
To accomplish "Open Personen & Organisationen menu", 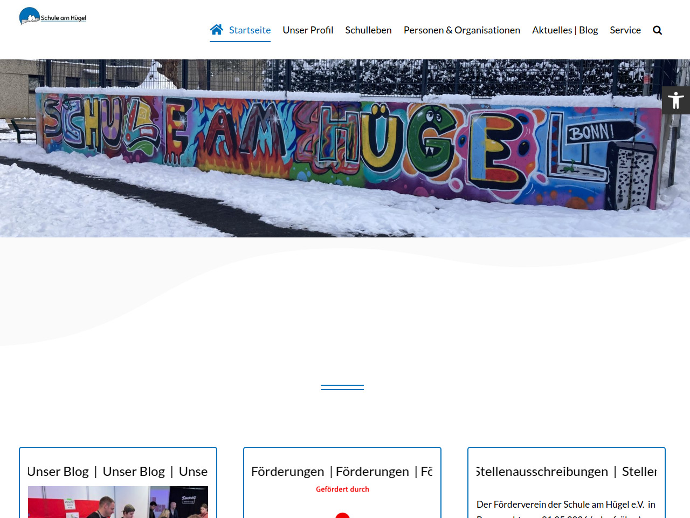I will pyautogui.click(x=461, y=30).
